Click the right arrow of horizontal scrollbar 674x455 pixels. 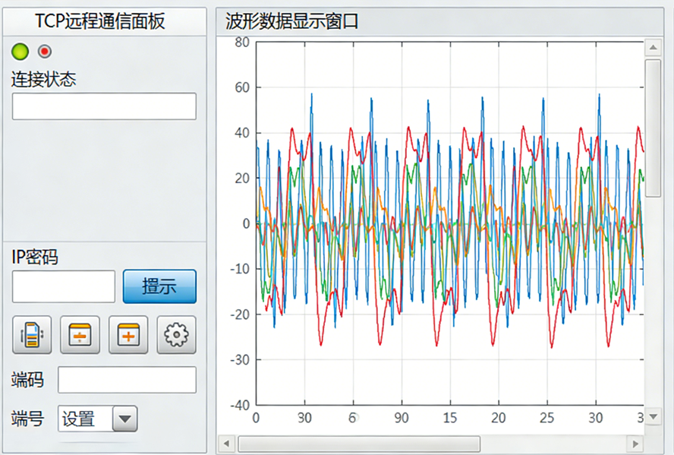635,444
